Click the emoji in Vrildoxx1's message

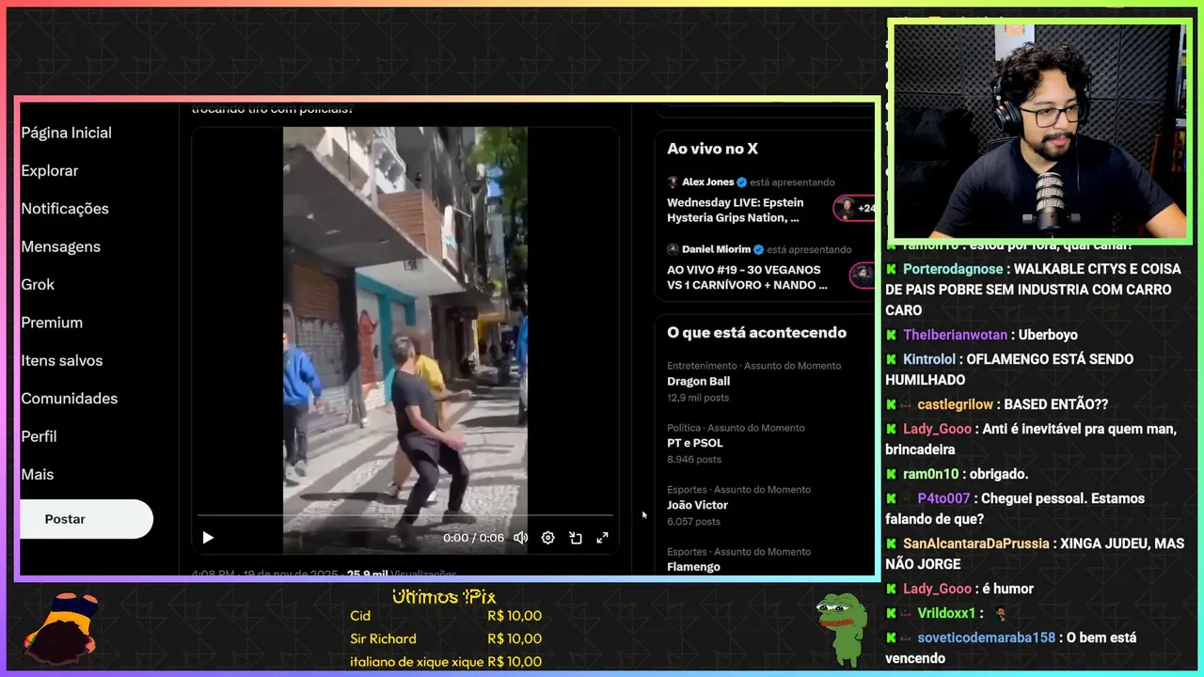click(x=1000, y=613)
